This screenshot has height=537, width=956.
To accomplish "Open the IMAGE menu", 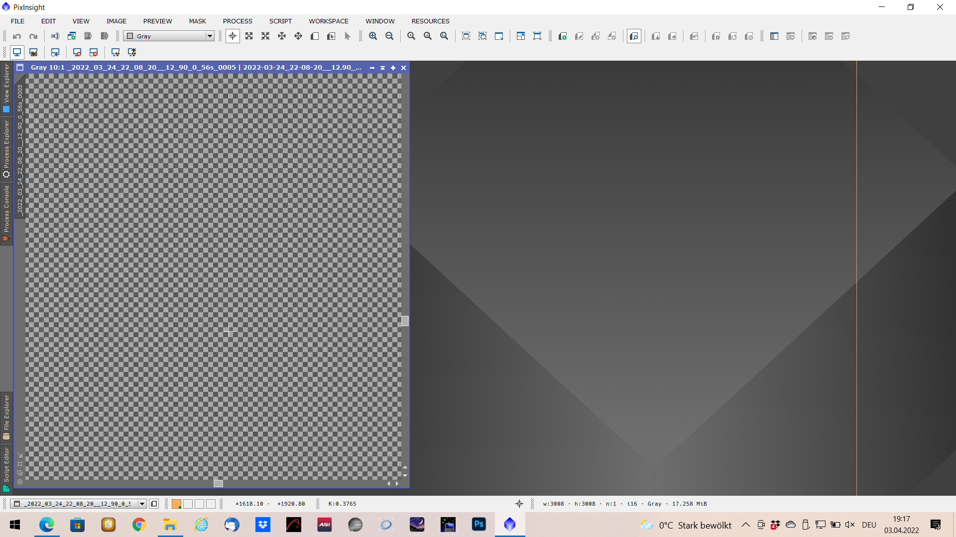I will pyautogui.click(x=117, y=21).
